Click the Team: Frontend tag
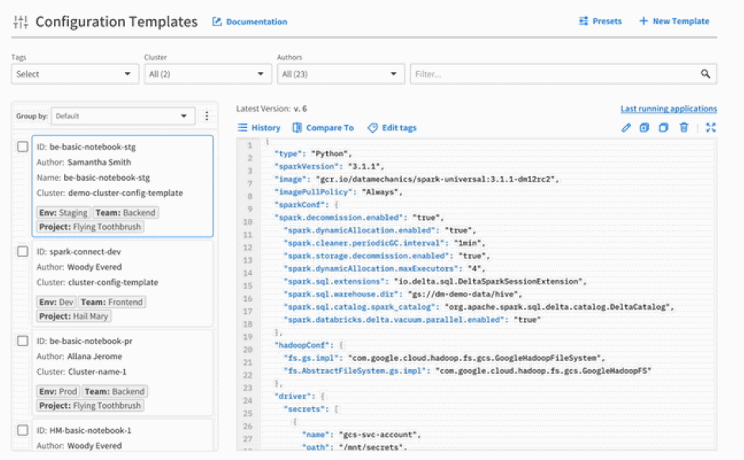Screen dimensions: 744x460 coord(112,302)
